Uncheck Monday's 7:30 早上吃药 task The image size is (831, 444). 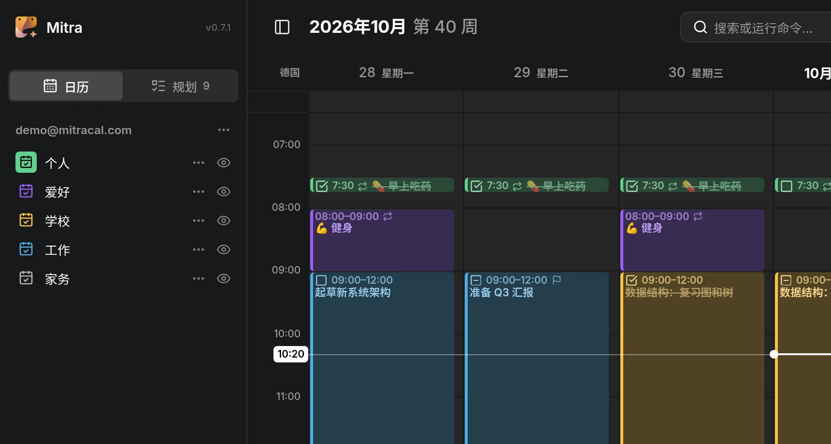[x=322, y=186]
